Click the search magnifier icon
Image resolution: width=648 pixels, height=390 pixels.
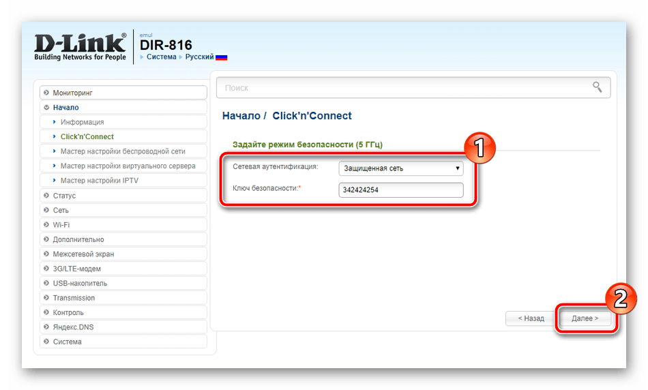(x=597, y=87)
